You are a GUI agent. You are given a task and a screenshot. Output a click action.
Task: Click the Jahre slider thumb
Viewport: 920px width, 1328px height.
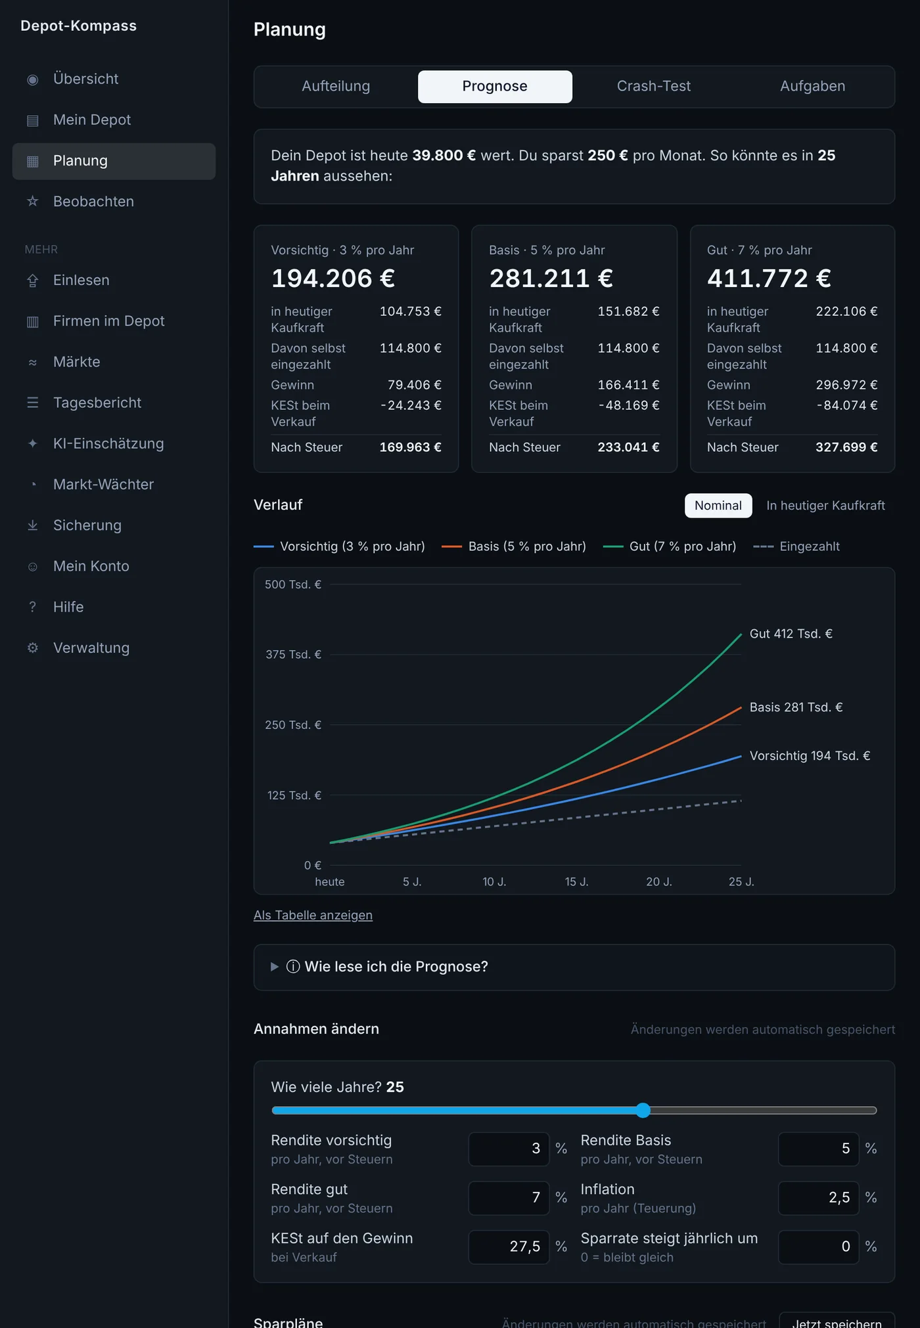click(x=643, y=1111)
